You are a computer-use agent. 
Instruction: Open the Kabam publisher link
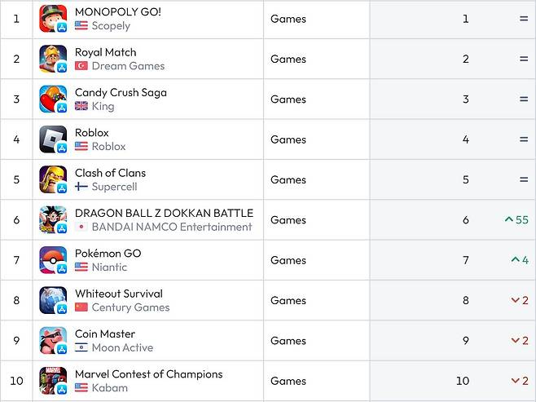(x=109, y=388)
